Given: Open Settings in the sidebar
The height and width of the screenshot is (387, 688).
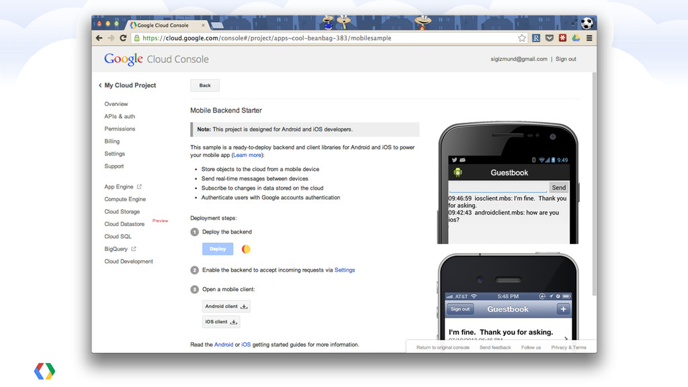Looking at the screenshot, I should coord(114,154).
